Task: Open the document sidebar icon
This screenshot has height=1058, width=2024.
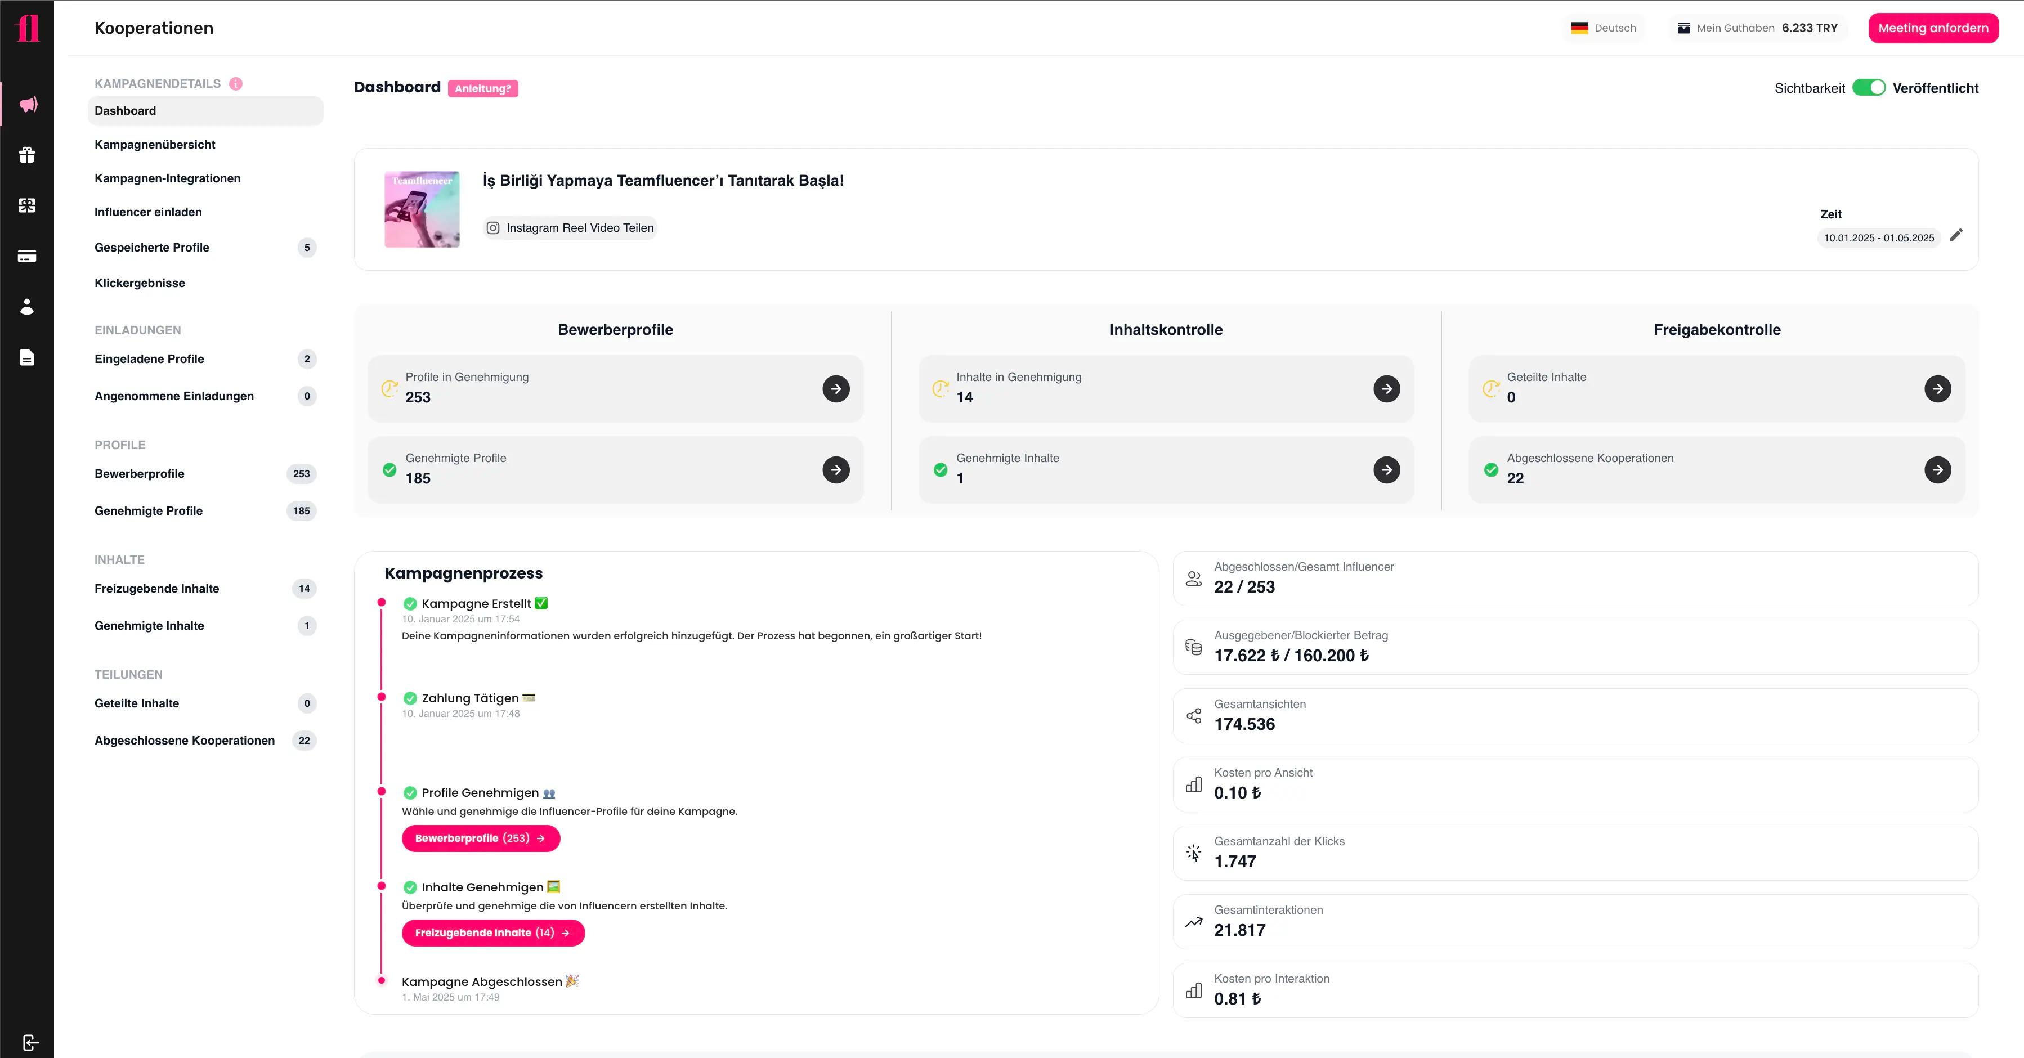Action: [28, 357]
